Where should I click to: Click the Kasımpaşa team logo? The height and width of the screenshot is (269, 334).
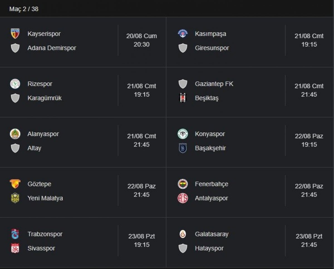[183, 34]
